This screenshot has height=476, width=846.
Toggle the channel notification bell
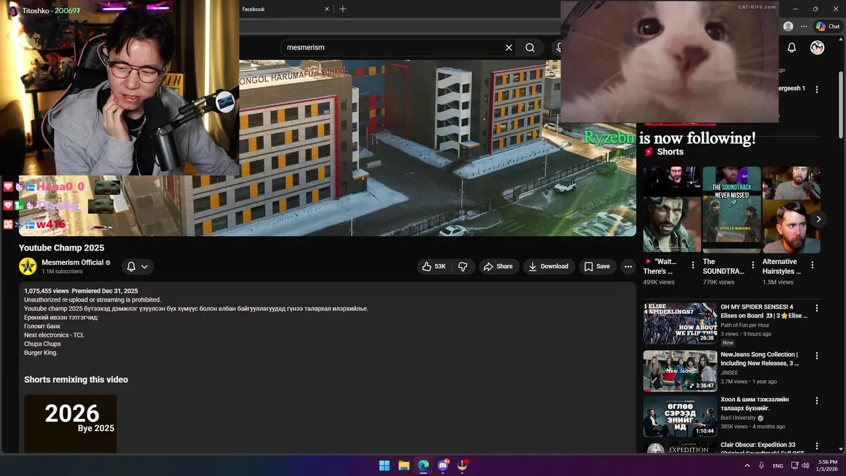tap(131, 266)
